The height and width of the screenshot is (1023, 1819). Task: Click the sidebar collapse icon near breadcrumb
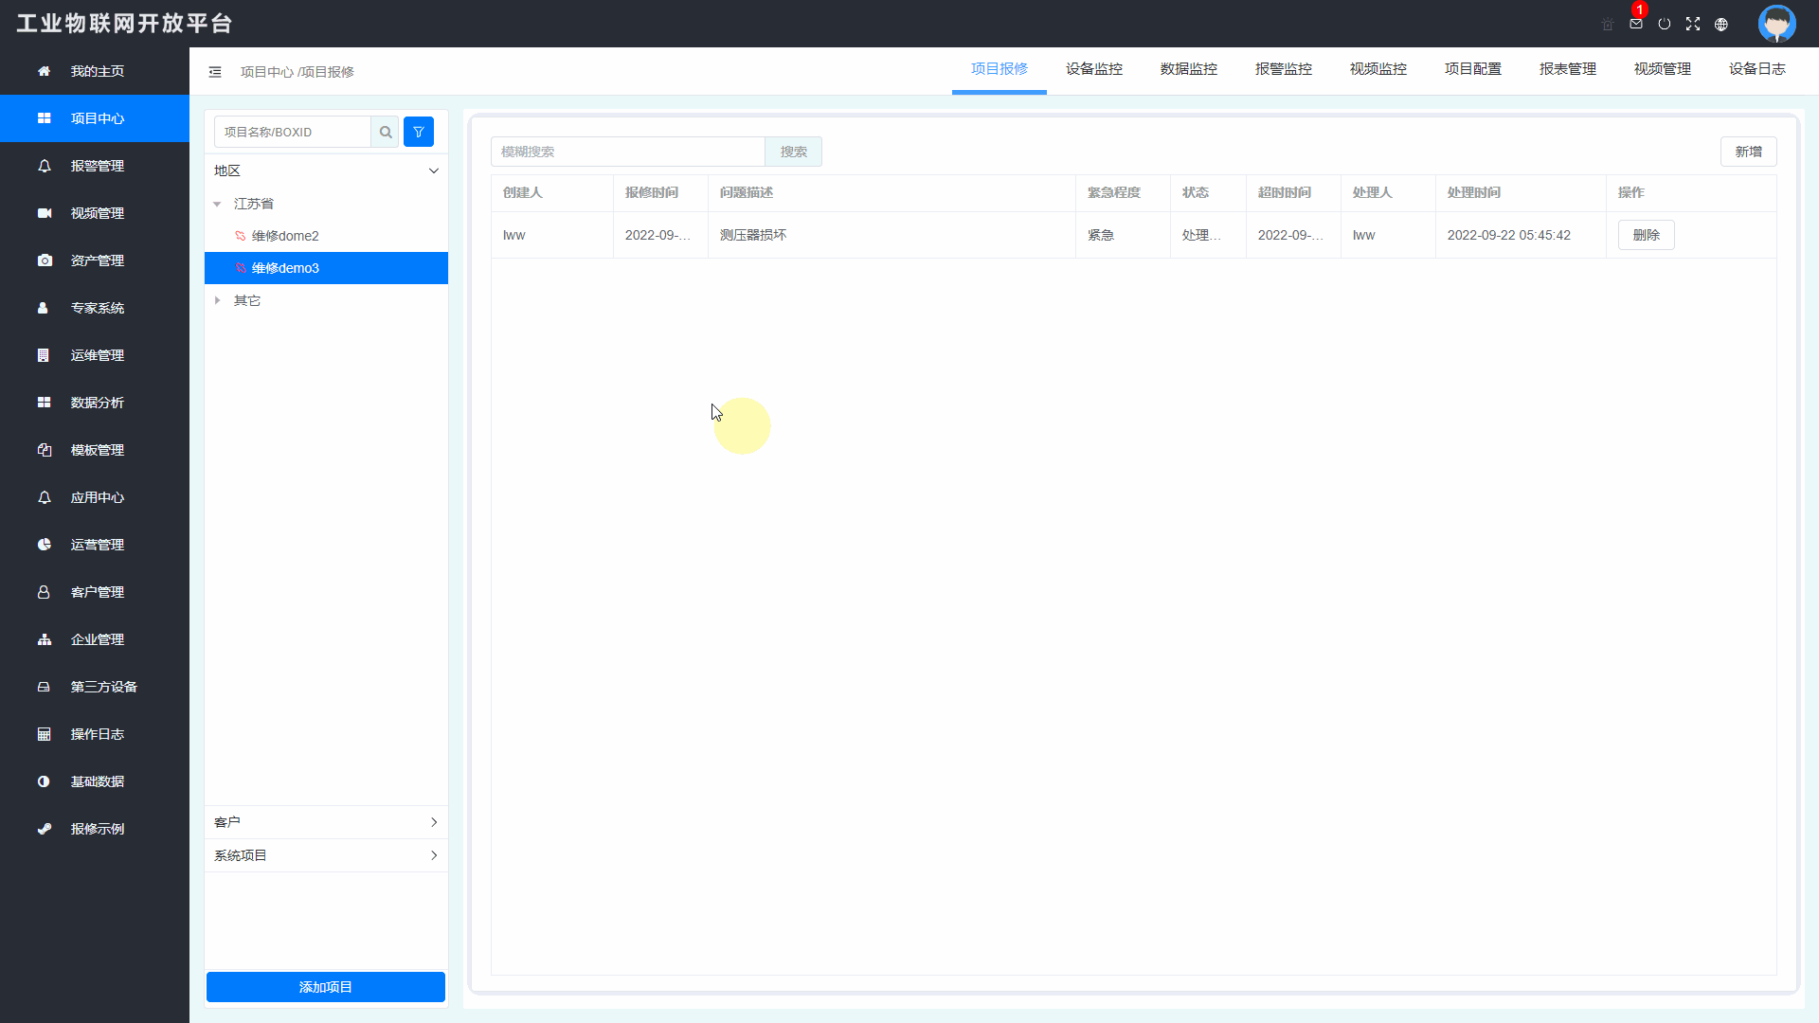215,71
